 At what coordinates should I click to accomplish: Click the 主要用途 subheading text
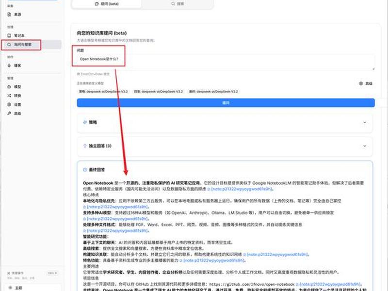click(x=91, y=266)
